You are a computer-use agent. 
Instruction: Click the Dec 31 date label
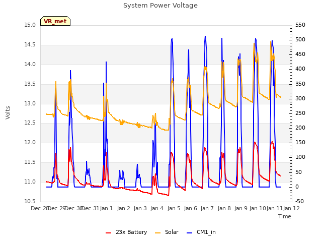click(x=91, y=208)
